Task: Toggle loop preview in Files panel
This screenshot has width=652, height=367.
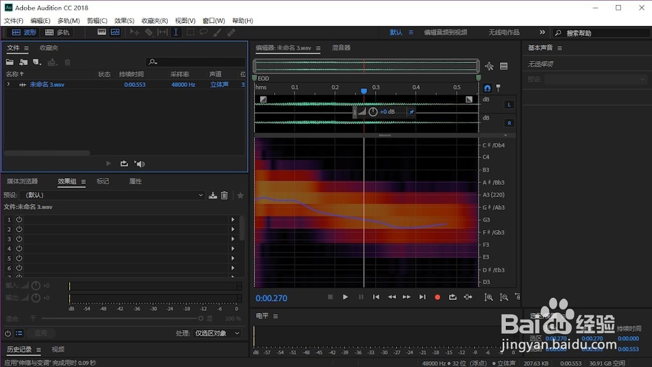Action: click(x=124, y=164)
